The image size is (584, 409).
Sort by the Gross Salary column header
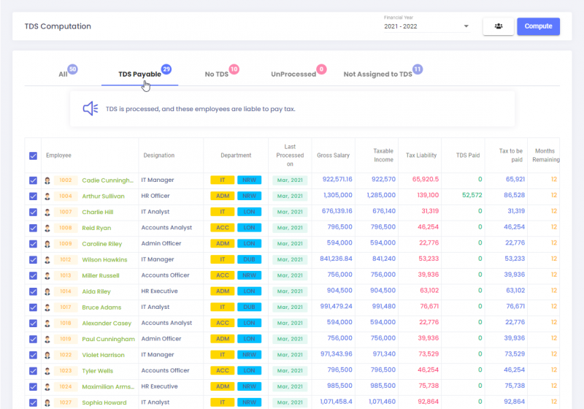[334, 156]
